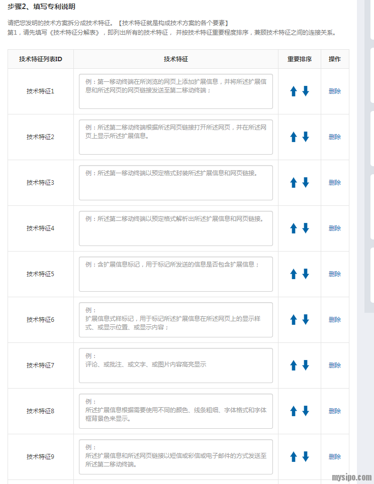Viewport: 374px width, 484px height.
Task: Move 技术特征6 up in ranking
Action: coord(294,320)
